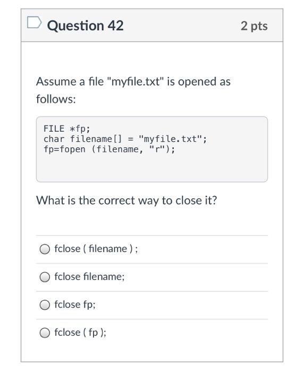Choose the "fclose filename;" radio button

point(45,277)
